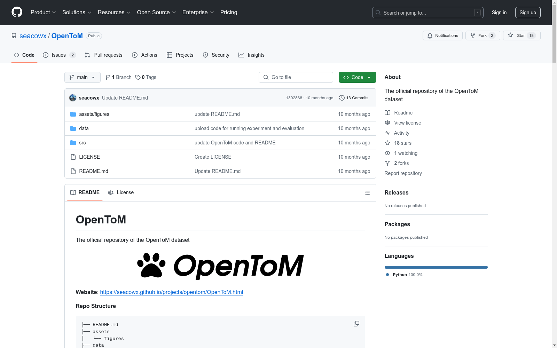Click the Insights graph icon
The image size is (557, 348).
tap(241, 55)
